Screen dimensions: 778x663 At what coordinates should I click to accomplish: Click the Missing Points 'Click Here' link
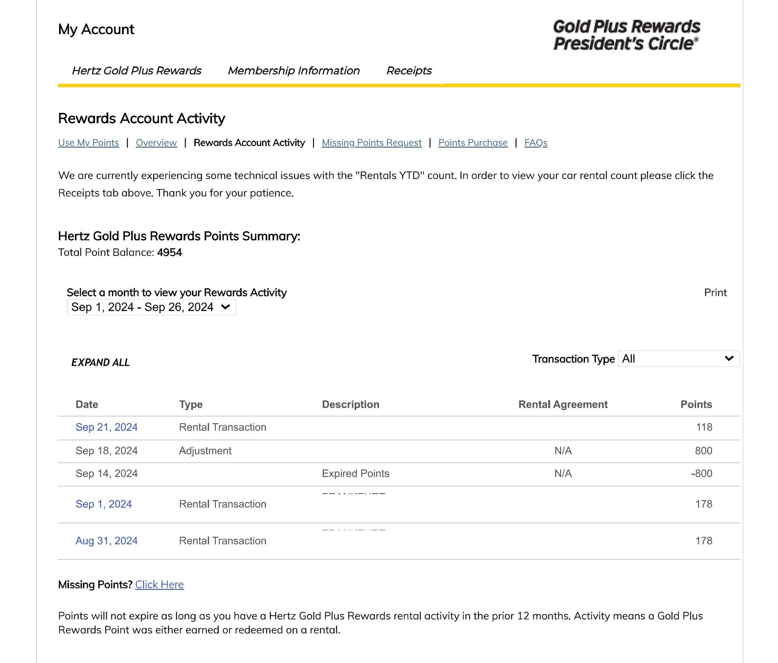pos(159,584)
